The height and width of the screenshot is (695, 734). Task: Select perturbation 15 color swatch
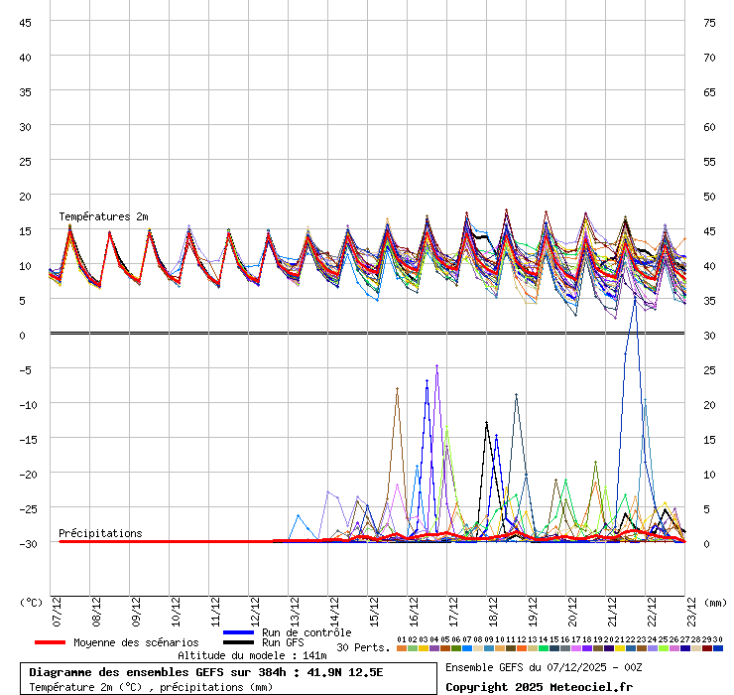coord(553,648)
